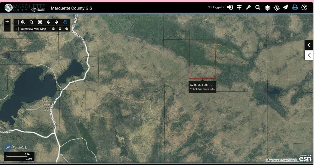Expand the dark side panel chevron
The image size is (314, 165).
[309, 45]
